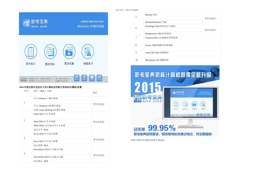
Task: Click the large 2015 text in banner
Action: pos(148,87)
